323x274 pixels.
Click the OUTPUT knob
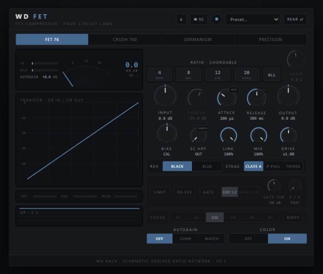[x=288, y=96]
